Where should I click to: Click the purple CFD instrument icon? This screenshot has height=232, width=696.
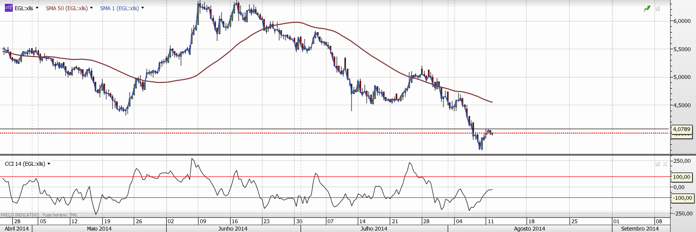coord(8,8)
